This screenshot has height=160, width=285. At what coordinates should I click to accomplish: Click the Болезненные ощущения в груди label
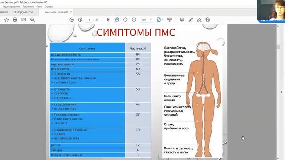pos(174,80)
